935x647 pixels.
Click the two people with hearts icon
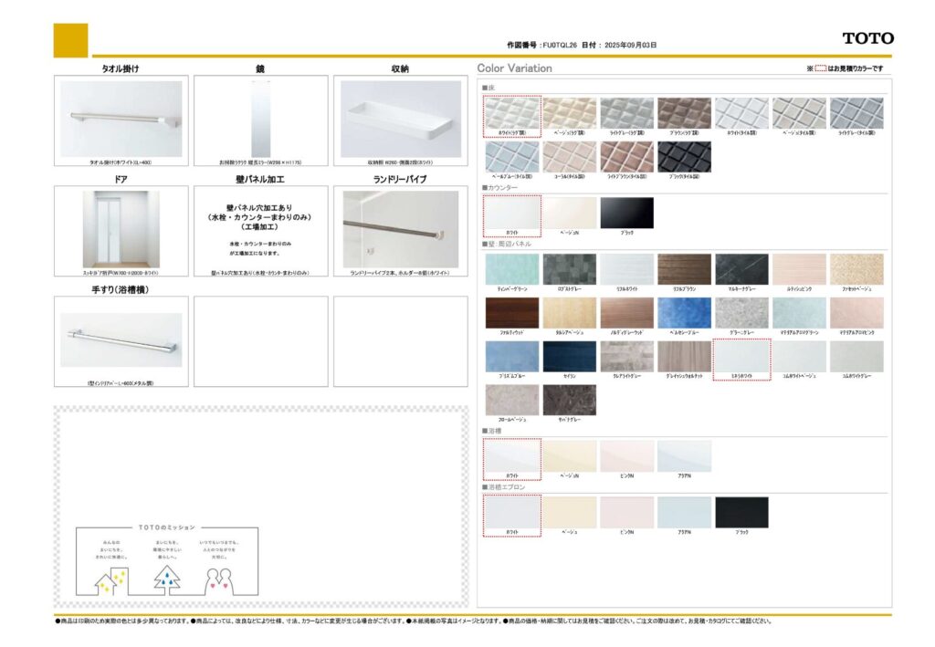pos(220,579)
